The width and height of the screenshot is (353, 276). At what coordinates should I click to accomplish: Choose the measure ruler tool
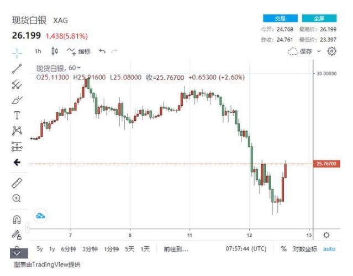point(17,182)
